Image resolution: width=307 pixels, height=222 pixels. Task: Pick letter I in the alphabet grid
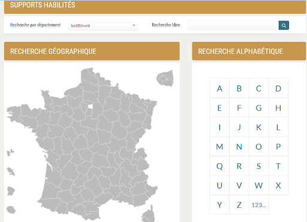pos(219,127)
